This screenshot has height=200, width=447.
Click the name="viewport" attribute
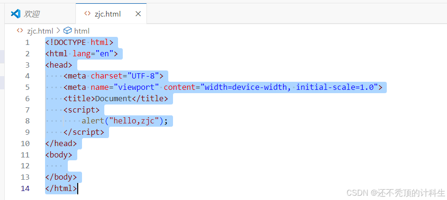(x=125, y=87)
